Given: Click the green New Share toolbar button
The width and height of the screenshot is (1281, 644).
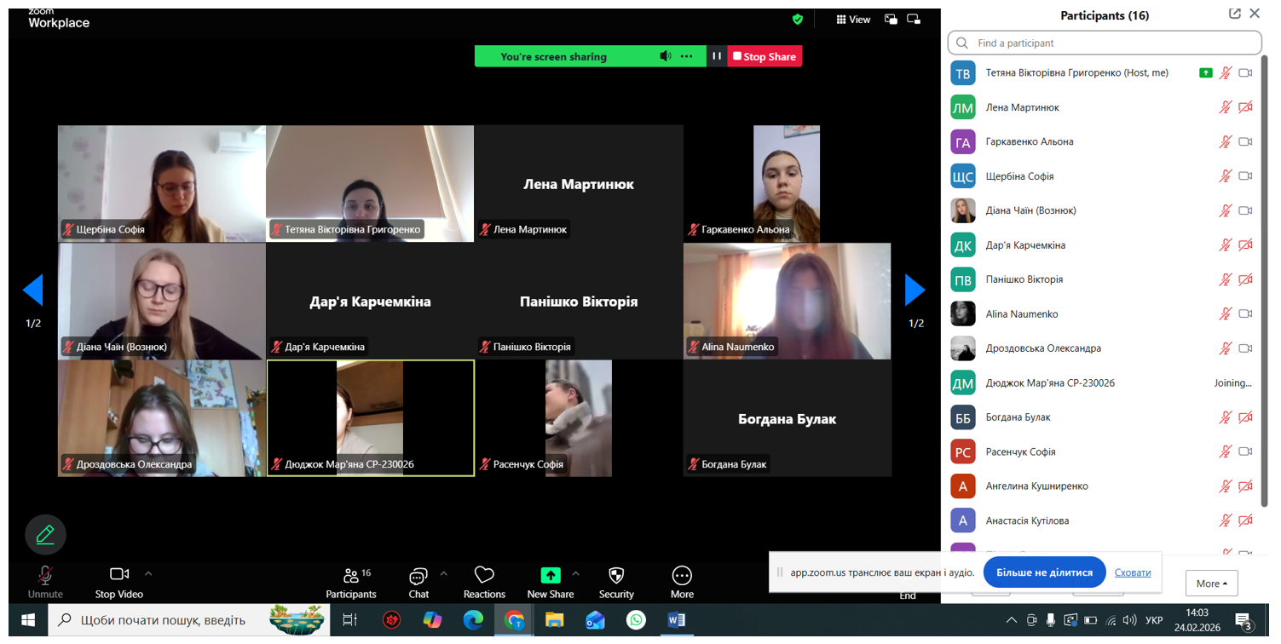Looking at the screenshot, I should [x=551, y=583].
